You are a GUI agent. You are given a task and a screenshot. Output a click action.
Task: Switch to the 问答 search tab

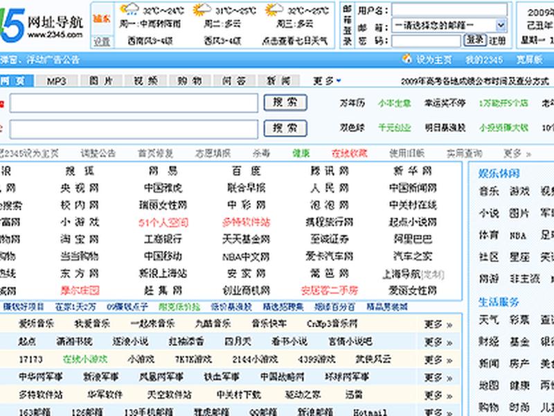pos(234,81)
